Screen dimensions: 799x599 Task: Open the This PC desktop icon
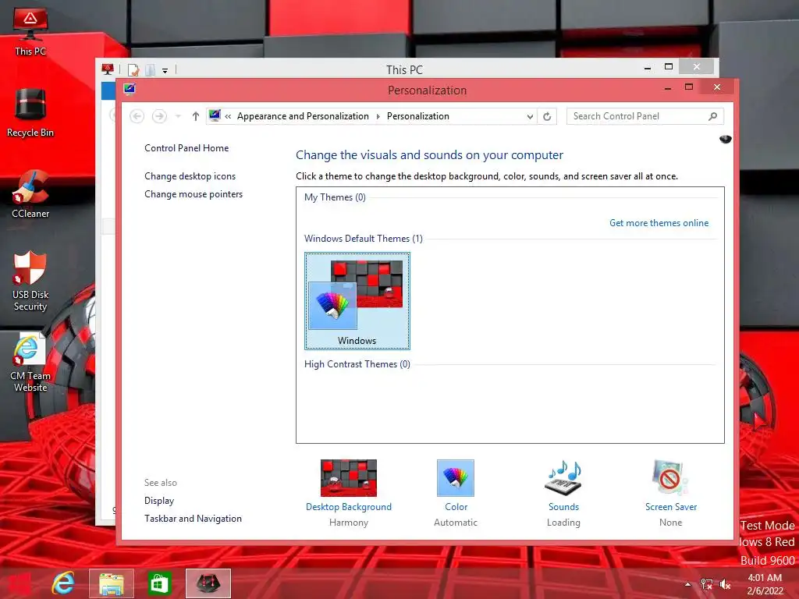(30, 31)
